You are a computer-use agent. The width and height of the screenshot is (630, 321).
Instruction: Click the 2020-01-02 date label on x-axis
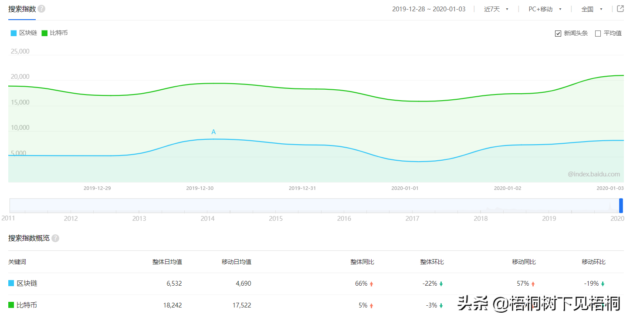point(508,189)
